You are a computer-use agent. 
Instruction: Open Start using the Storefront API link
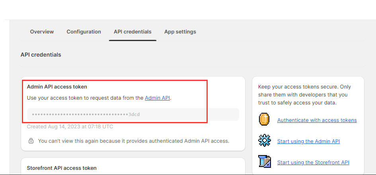[313, 162]
